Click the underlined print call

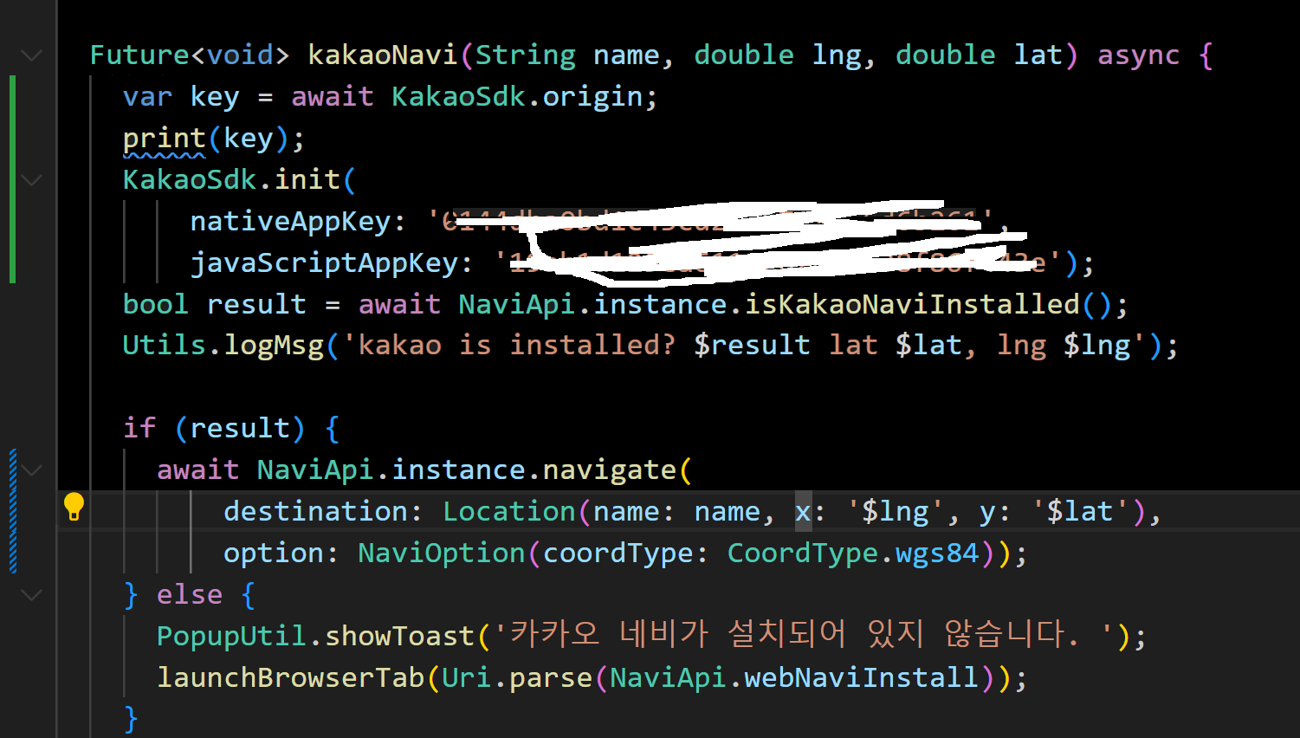164,139
